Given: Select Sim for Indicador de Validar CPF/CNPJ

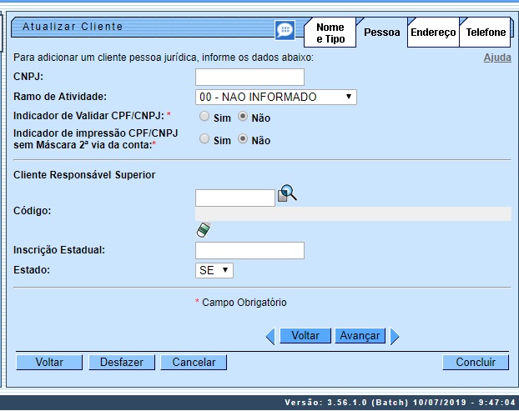Looking at the screenshot, I should (204, 118).
